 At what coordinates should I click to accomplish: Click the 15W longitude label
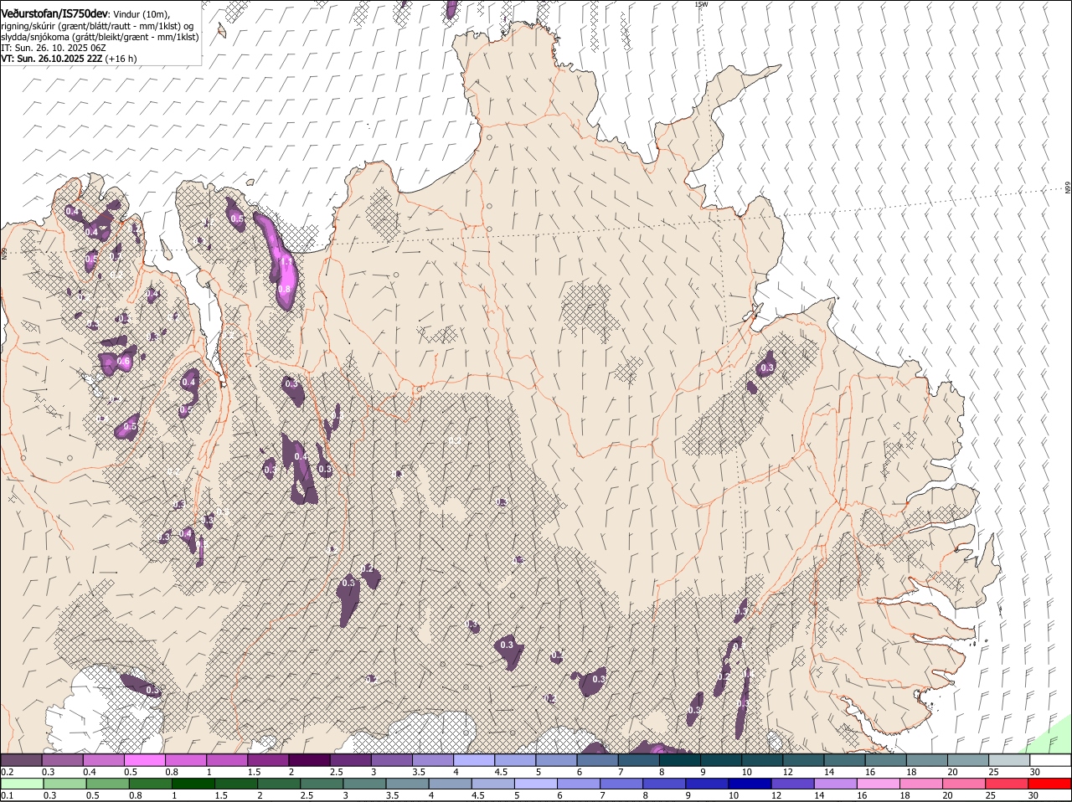click(x=702, y=4)
